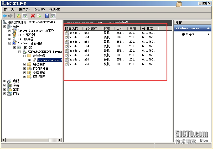213x149 pixels.
Task: Toggle the show/hide action pane icon
Action: (53, 16)
